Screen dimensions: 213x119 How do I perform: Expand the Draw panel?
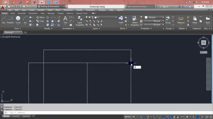pos(18,28)
